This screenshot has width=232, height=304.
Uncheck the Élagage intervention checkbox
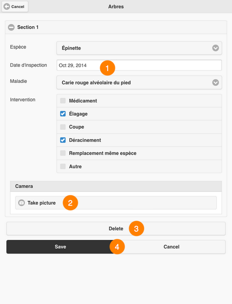63,114
